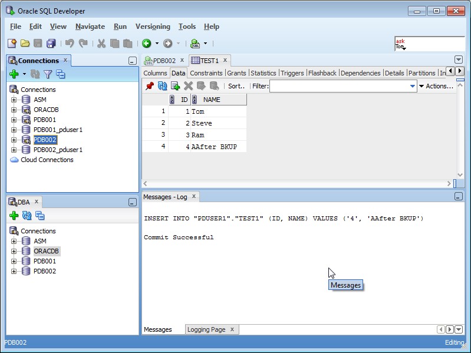Click the Filter connections funnel icon
471x353 pixels.
click(x=48, y=74)
